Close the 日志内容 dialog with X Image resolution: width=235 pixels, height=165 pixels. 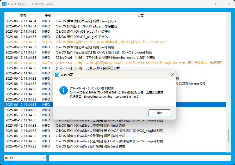point(172,75)
